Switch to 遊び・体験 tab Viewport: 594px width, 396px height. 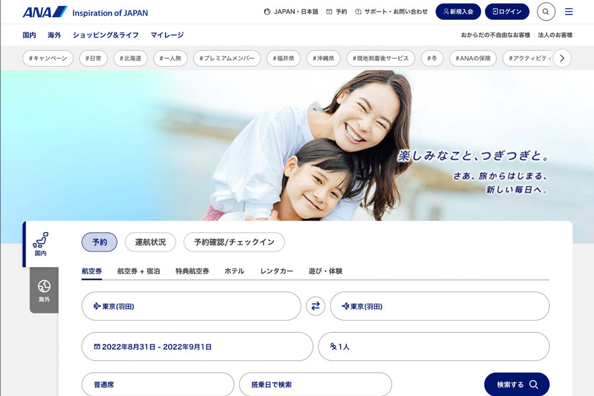pyautogui.click(x=325, y=271)
